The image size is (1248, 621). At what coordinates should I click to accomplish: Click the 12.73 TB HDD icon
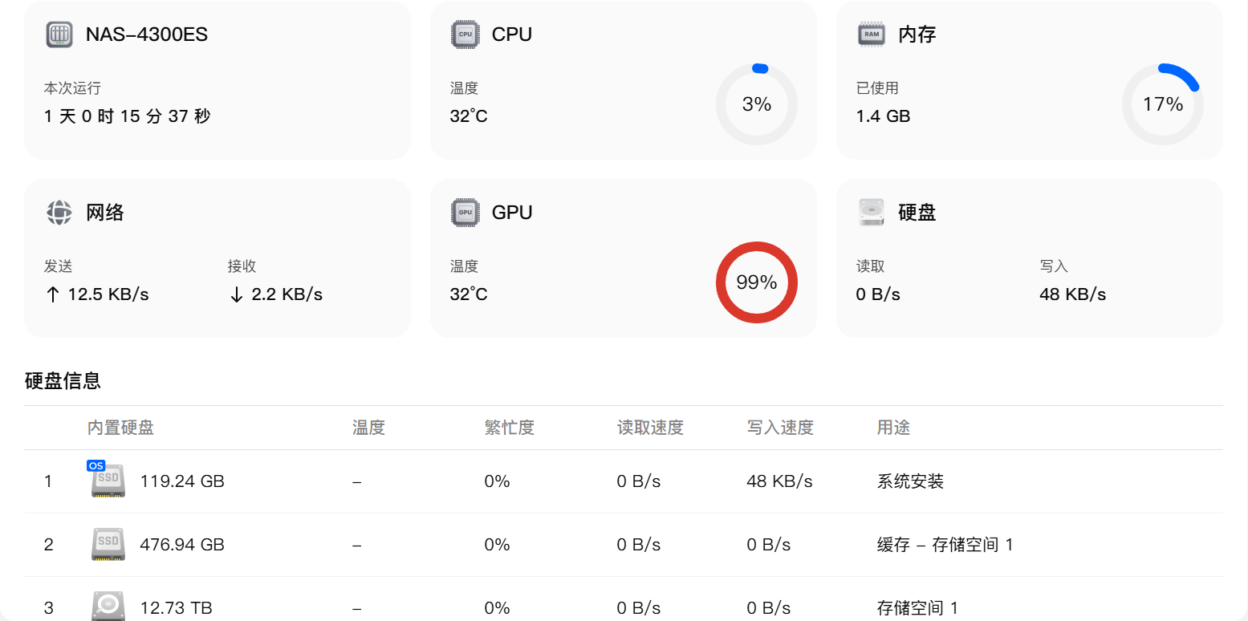point(108,606)
